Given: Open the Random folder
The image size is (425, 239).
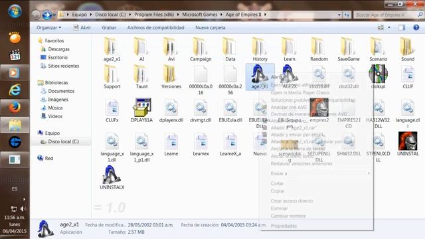Looking at the screenshot, I should click(319, 49).
